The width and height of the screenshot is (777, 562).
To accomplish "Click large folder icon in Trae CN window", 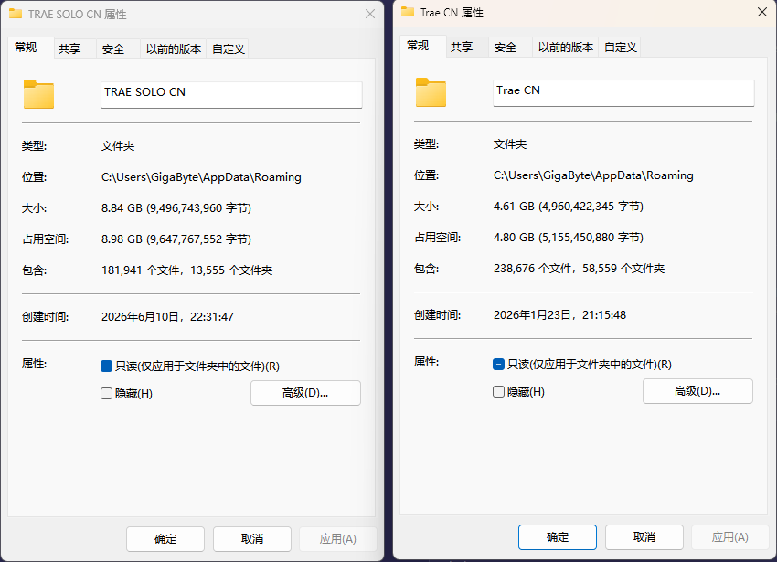I will [x=431, y=92].
